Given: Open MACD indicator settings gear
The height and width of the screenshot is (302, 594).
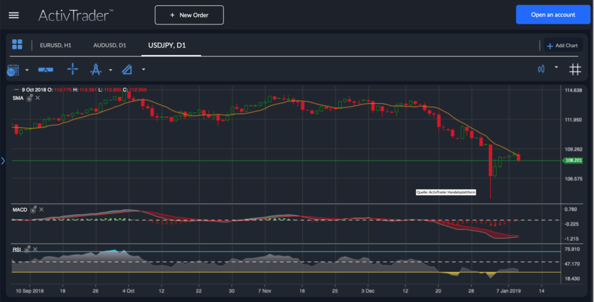Looking at the screenshot, I should pos(33,209).
